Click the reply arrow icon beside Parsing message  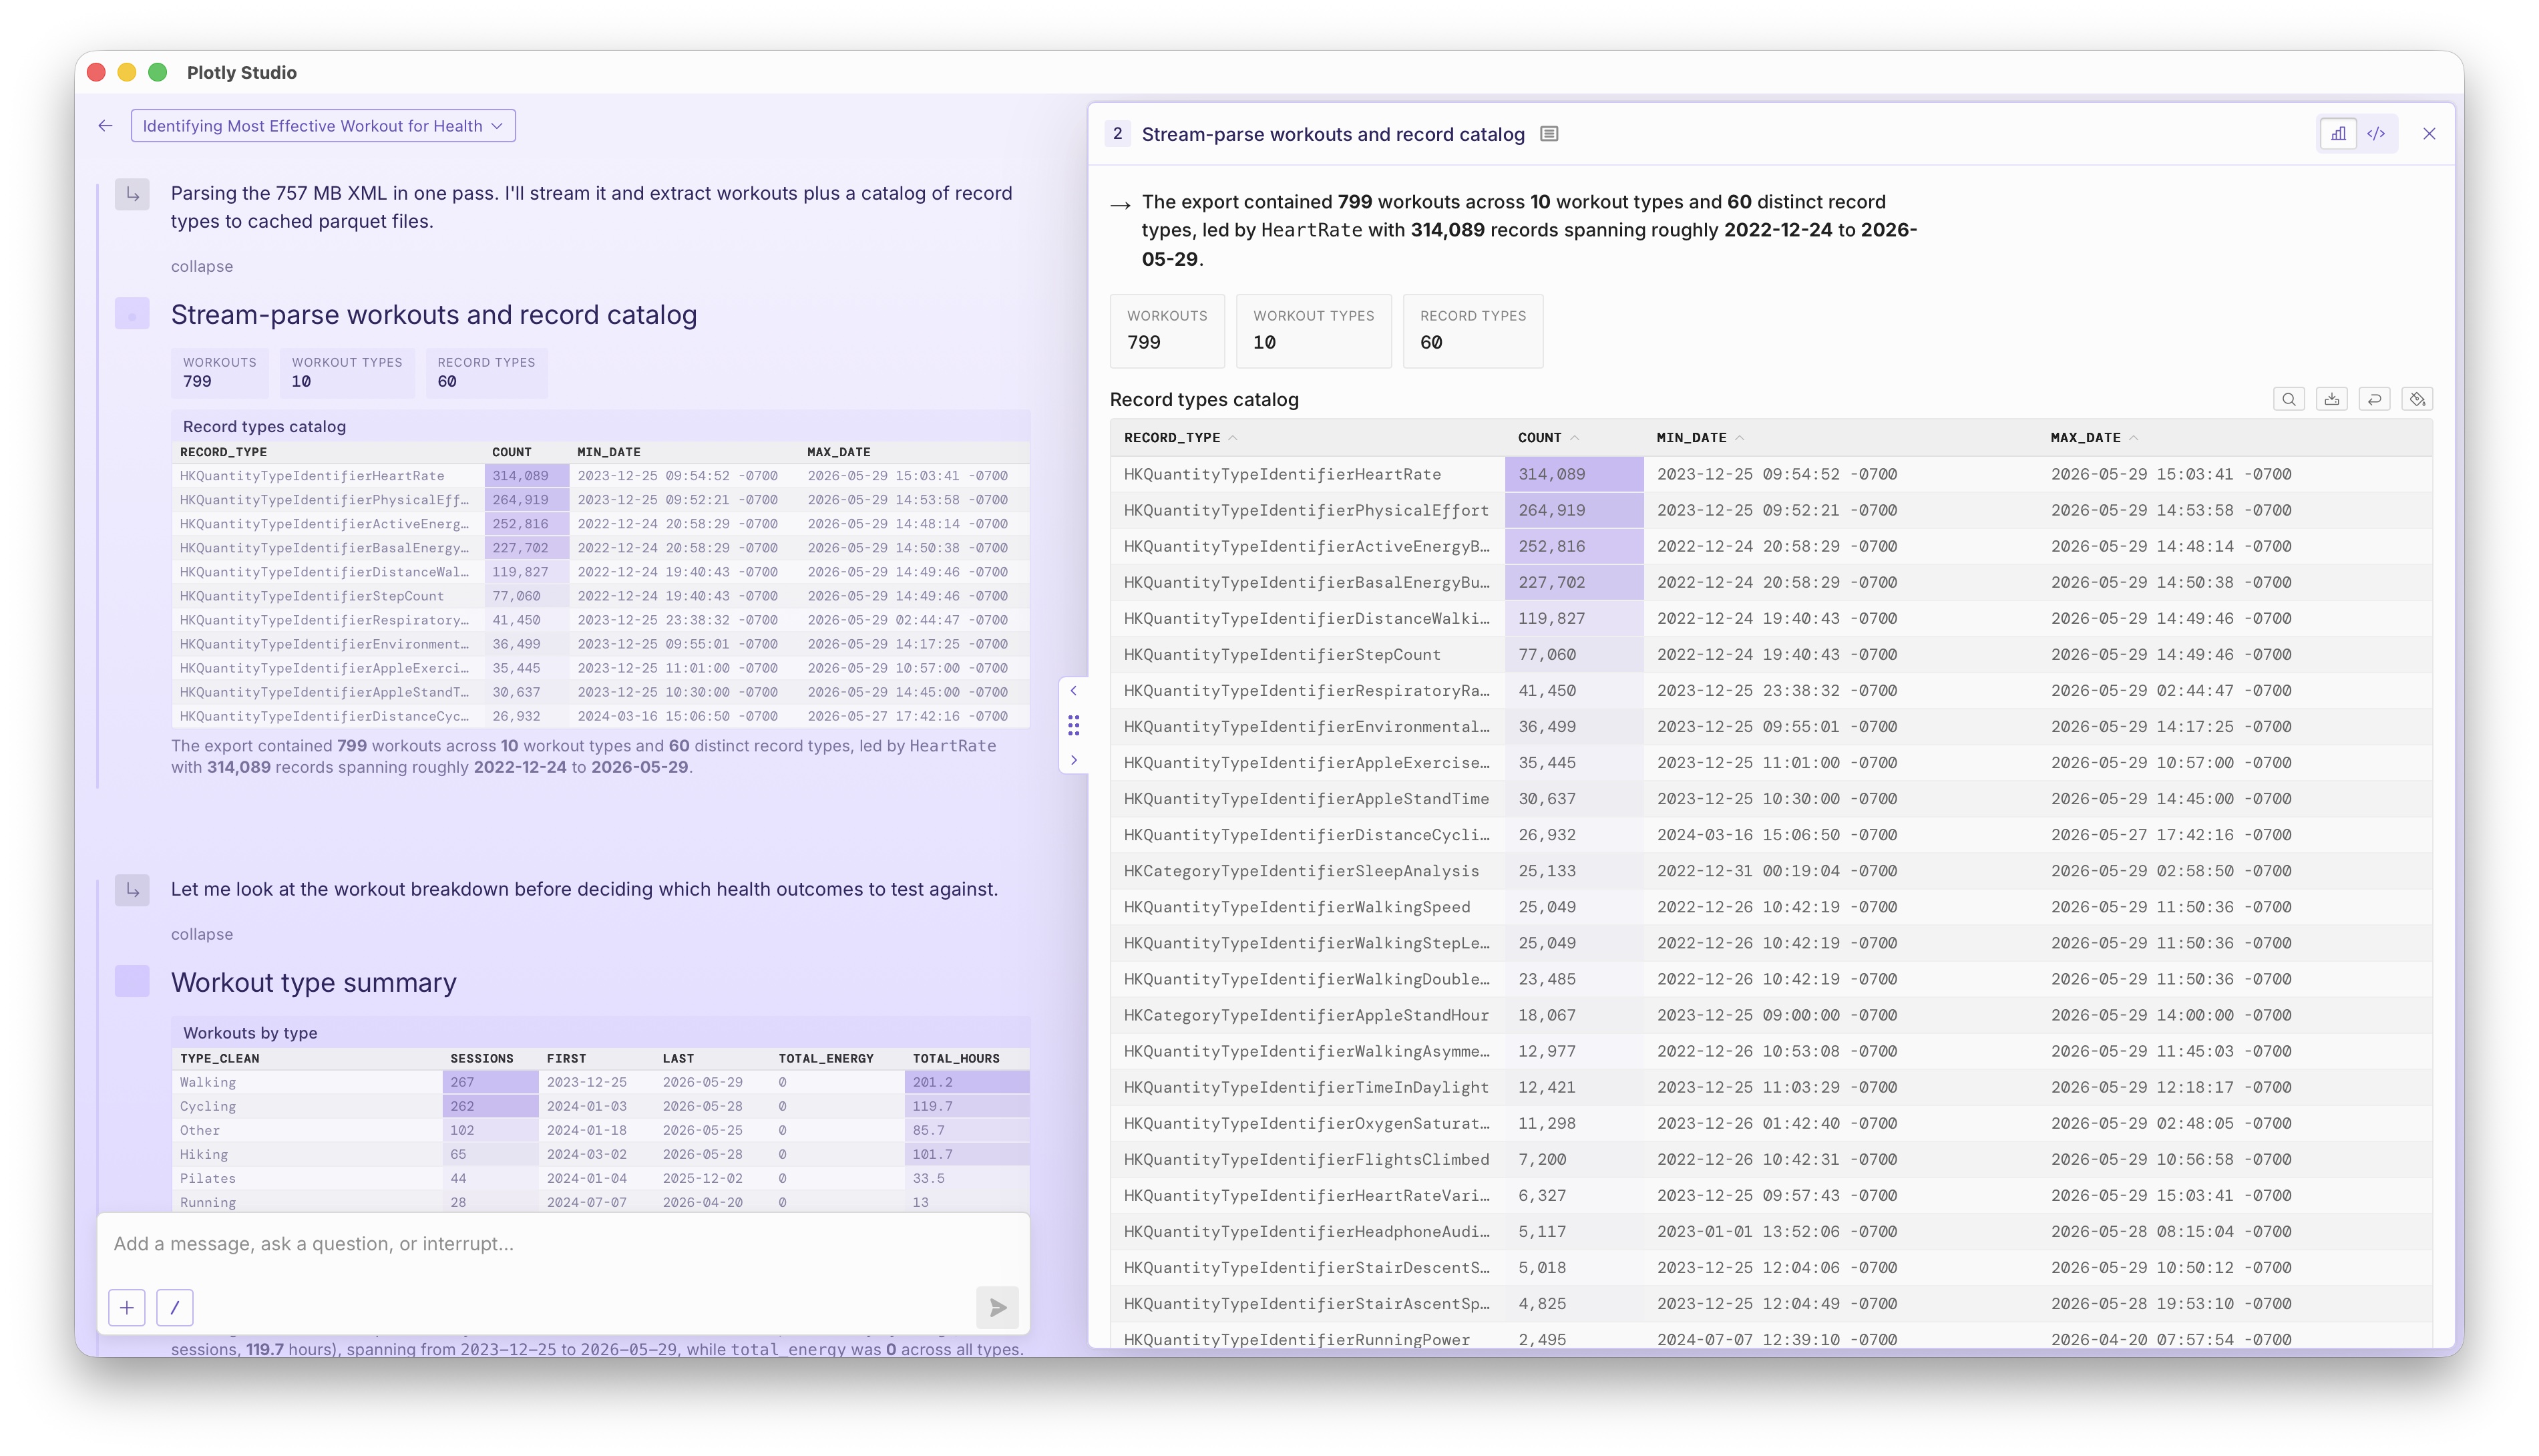(x=132, y=194)
